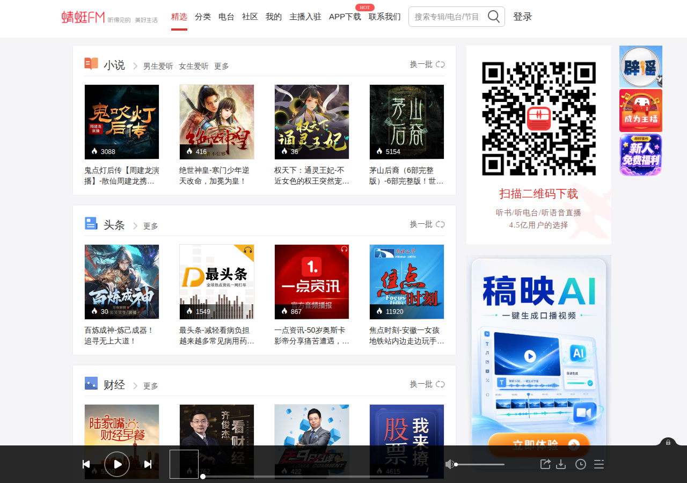Click the 小说 book section icon
The height and width of the screenshot is (483, 687).
(91, 64)
